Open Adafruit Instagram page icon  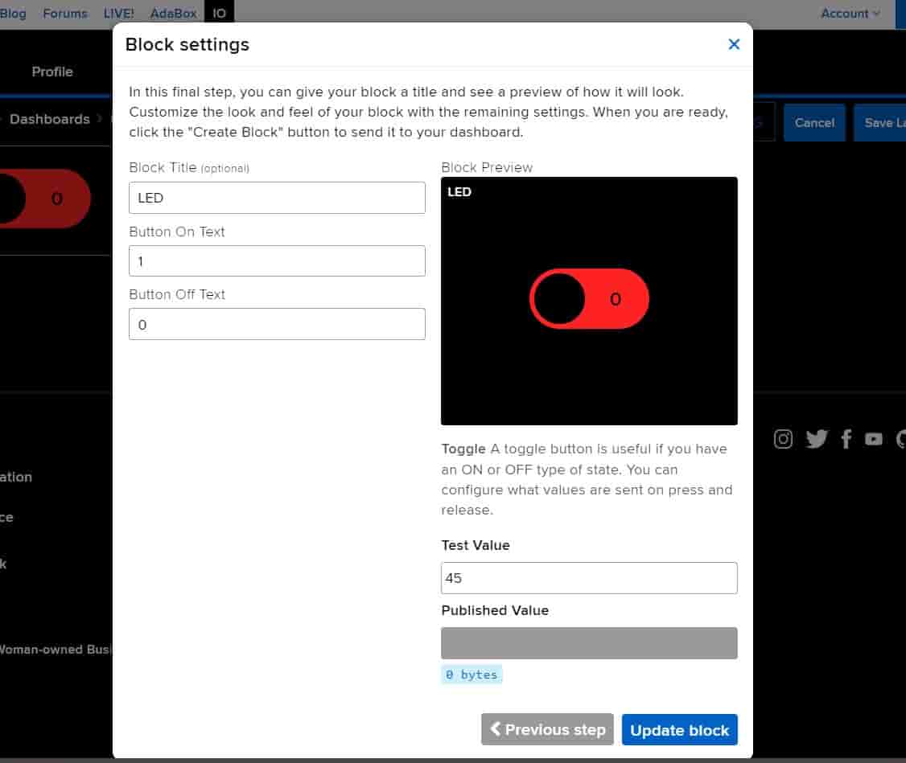pos(783,438)
